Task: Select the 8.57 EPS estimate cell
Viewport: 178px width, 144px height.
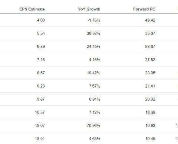Action: 41,73
